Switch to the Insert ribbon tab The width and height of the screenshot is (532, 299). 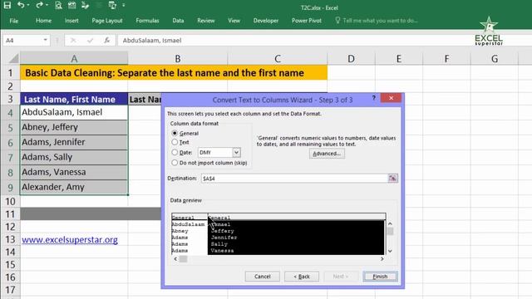tap(71, 21)
